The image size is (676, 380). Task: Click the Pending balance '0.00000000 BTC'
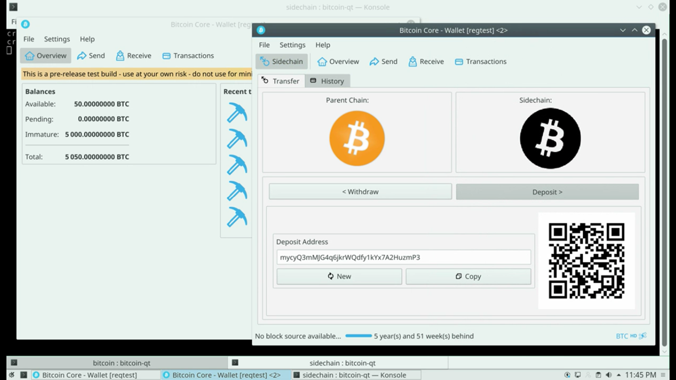[104, 119]
